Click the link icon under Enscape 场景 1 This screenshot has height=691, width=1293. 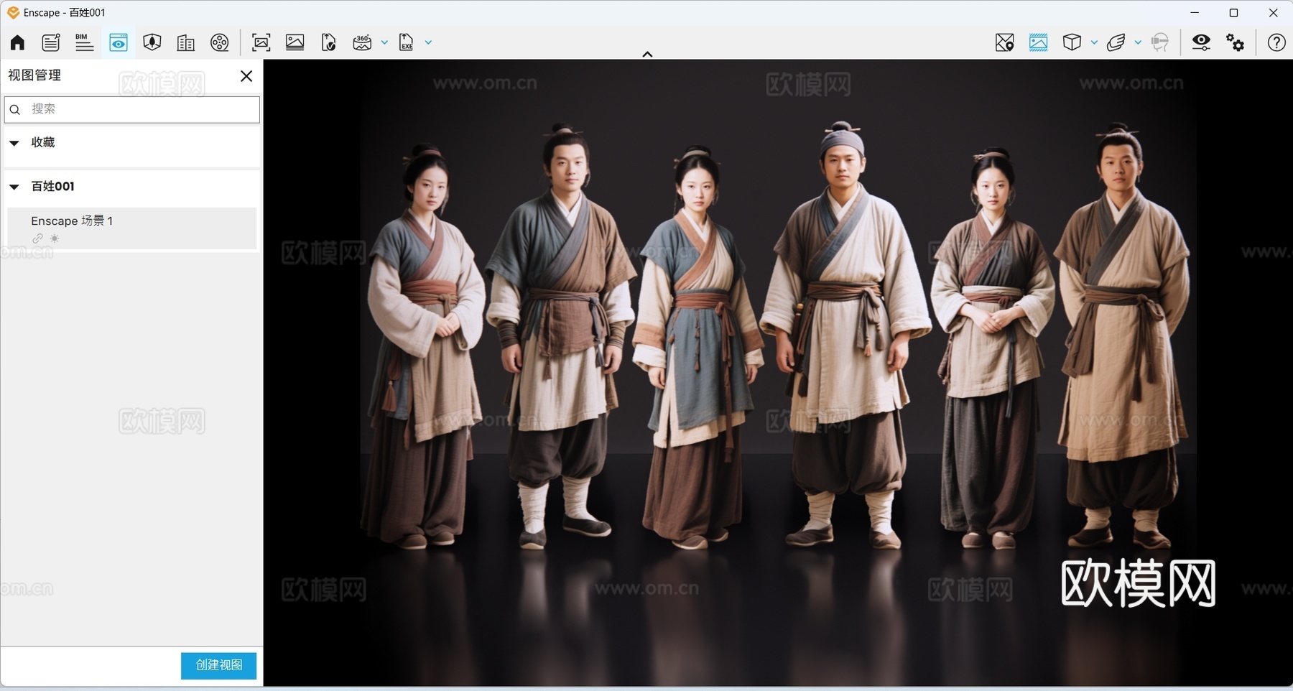[x=37, y=238]
